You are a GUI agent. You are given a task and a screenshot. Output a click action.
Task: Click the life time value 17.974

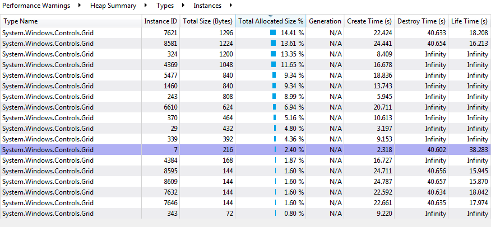479,202
